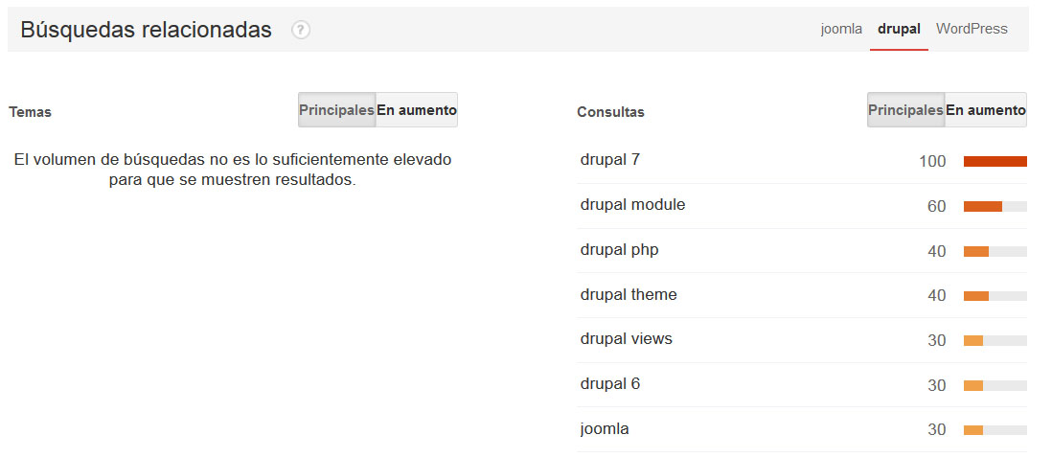Open the 'drupal views' query

pyautogui.click(x=626, y=339)
